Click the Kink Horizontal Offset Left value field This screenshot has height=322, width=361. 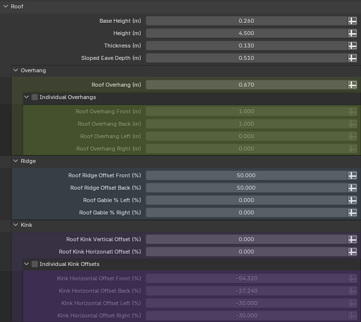pyautogui.click(x=246, y=303)
